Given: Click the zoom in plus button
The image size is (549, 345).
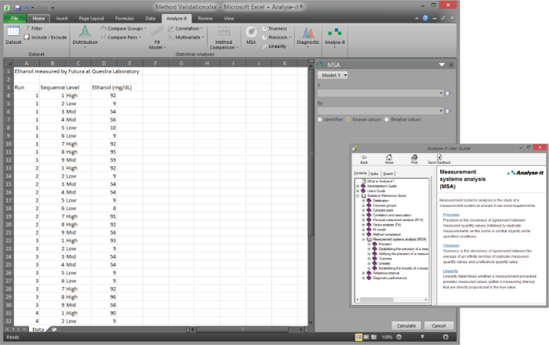Looking at the screenshot, I should [445, 337].
